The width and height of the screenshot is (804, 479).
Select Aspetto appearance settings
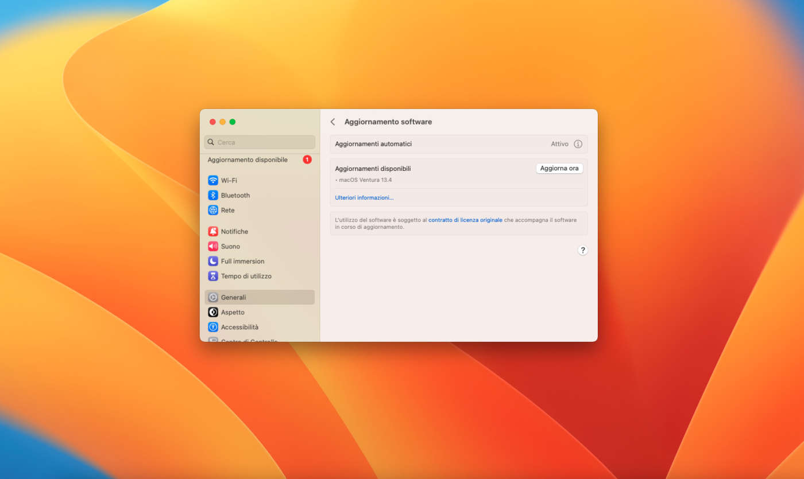[x=233, y=312]
